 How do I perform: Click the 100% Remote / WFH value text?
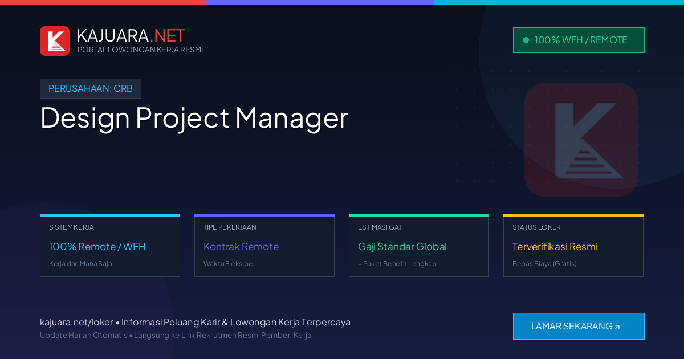(x=97, y=247)
